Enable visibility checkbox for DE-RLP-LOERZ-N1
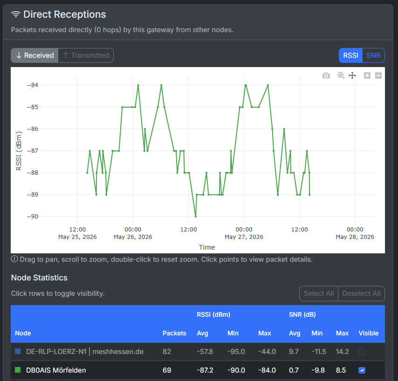The image size is (398, 381). pos(362,352)
